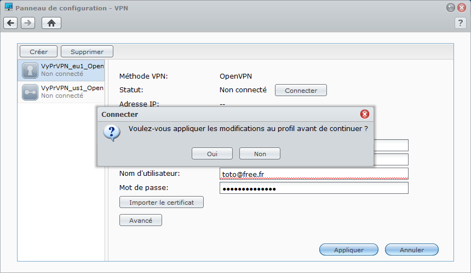Confirm with the Oui button
Image resolution: width=471 pixels, height=273 pixels.
(212, 153)
